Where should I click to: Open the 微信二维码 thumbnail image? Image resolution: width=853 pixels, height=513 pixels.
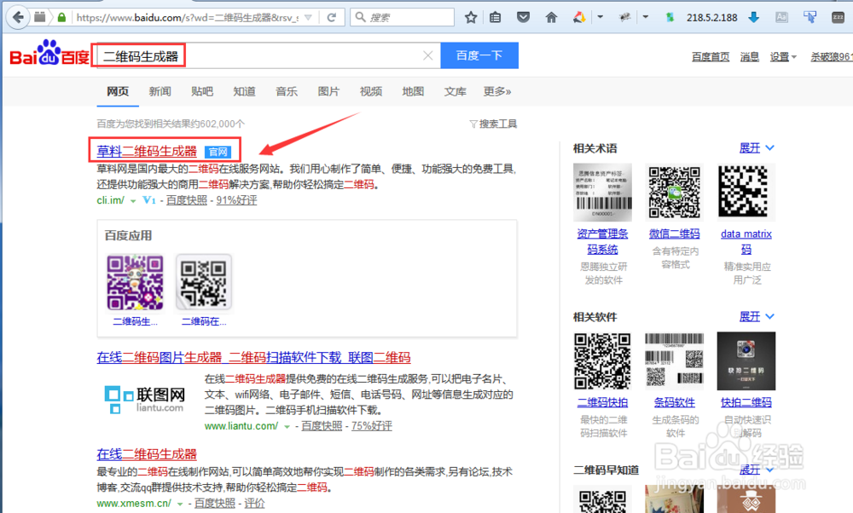click(675, 193)
